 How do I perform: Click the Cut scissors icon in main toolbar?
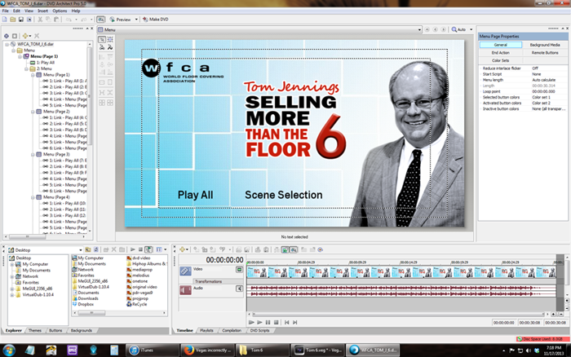[x=40, y=20]
